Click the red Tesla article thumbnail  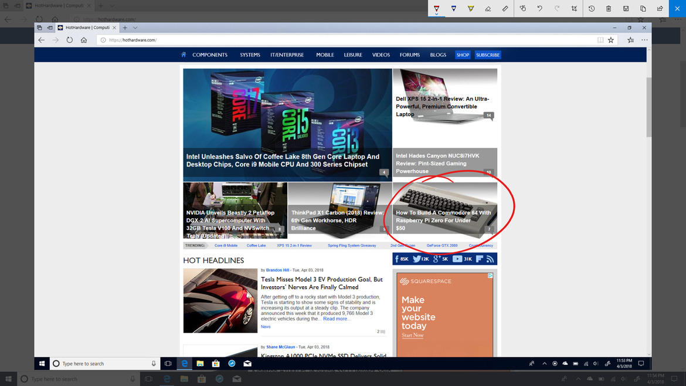point(220,301)
